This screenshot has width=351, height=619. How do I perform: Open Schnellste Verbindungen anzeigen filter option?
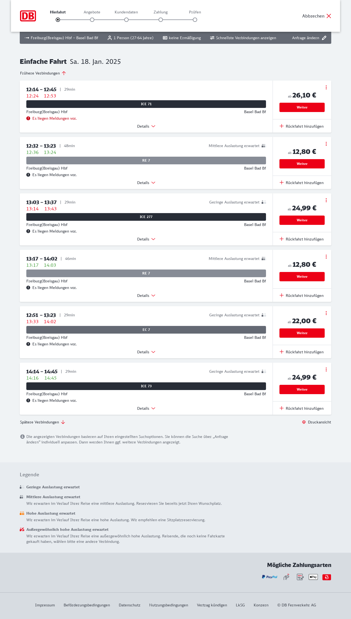pyautogui.click(x=243, y=38)
